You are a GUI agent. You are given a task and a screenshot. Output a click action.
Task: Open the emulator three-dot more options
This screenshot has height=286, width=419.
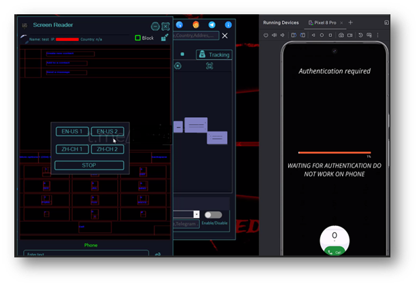[x=377, y=35]
